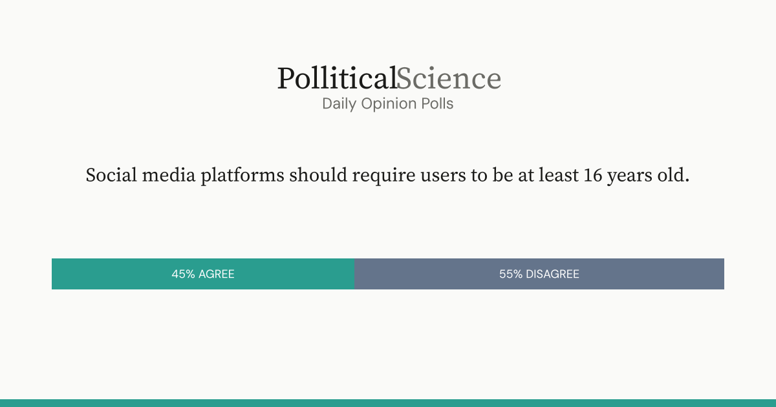Click the word "Polls" in the tagline
This screenshot has height=407, width=776.
tap(436, 103)
